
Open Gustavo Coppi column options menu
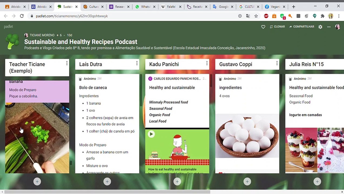coord(277,63)
